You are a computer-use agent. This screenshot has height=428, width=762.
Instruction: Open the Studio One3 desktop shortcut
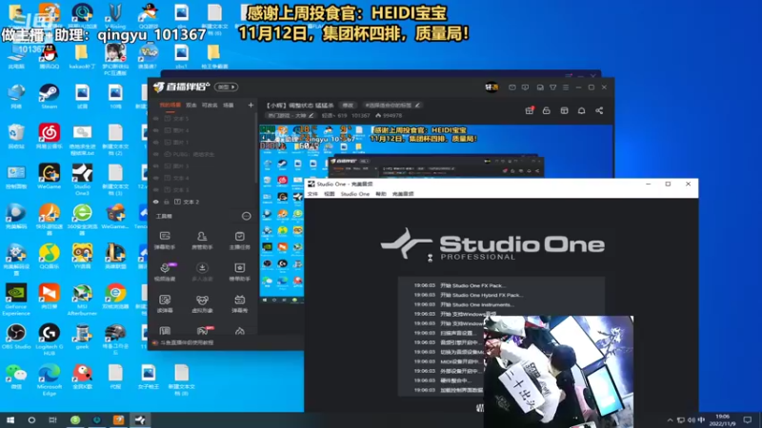tap(82, 180)
